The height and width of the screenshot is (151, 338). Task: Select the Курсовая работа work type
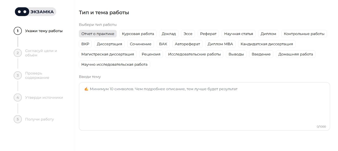click(138, 33)
